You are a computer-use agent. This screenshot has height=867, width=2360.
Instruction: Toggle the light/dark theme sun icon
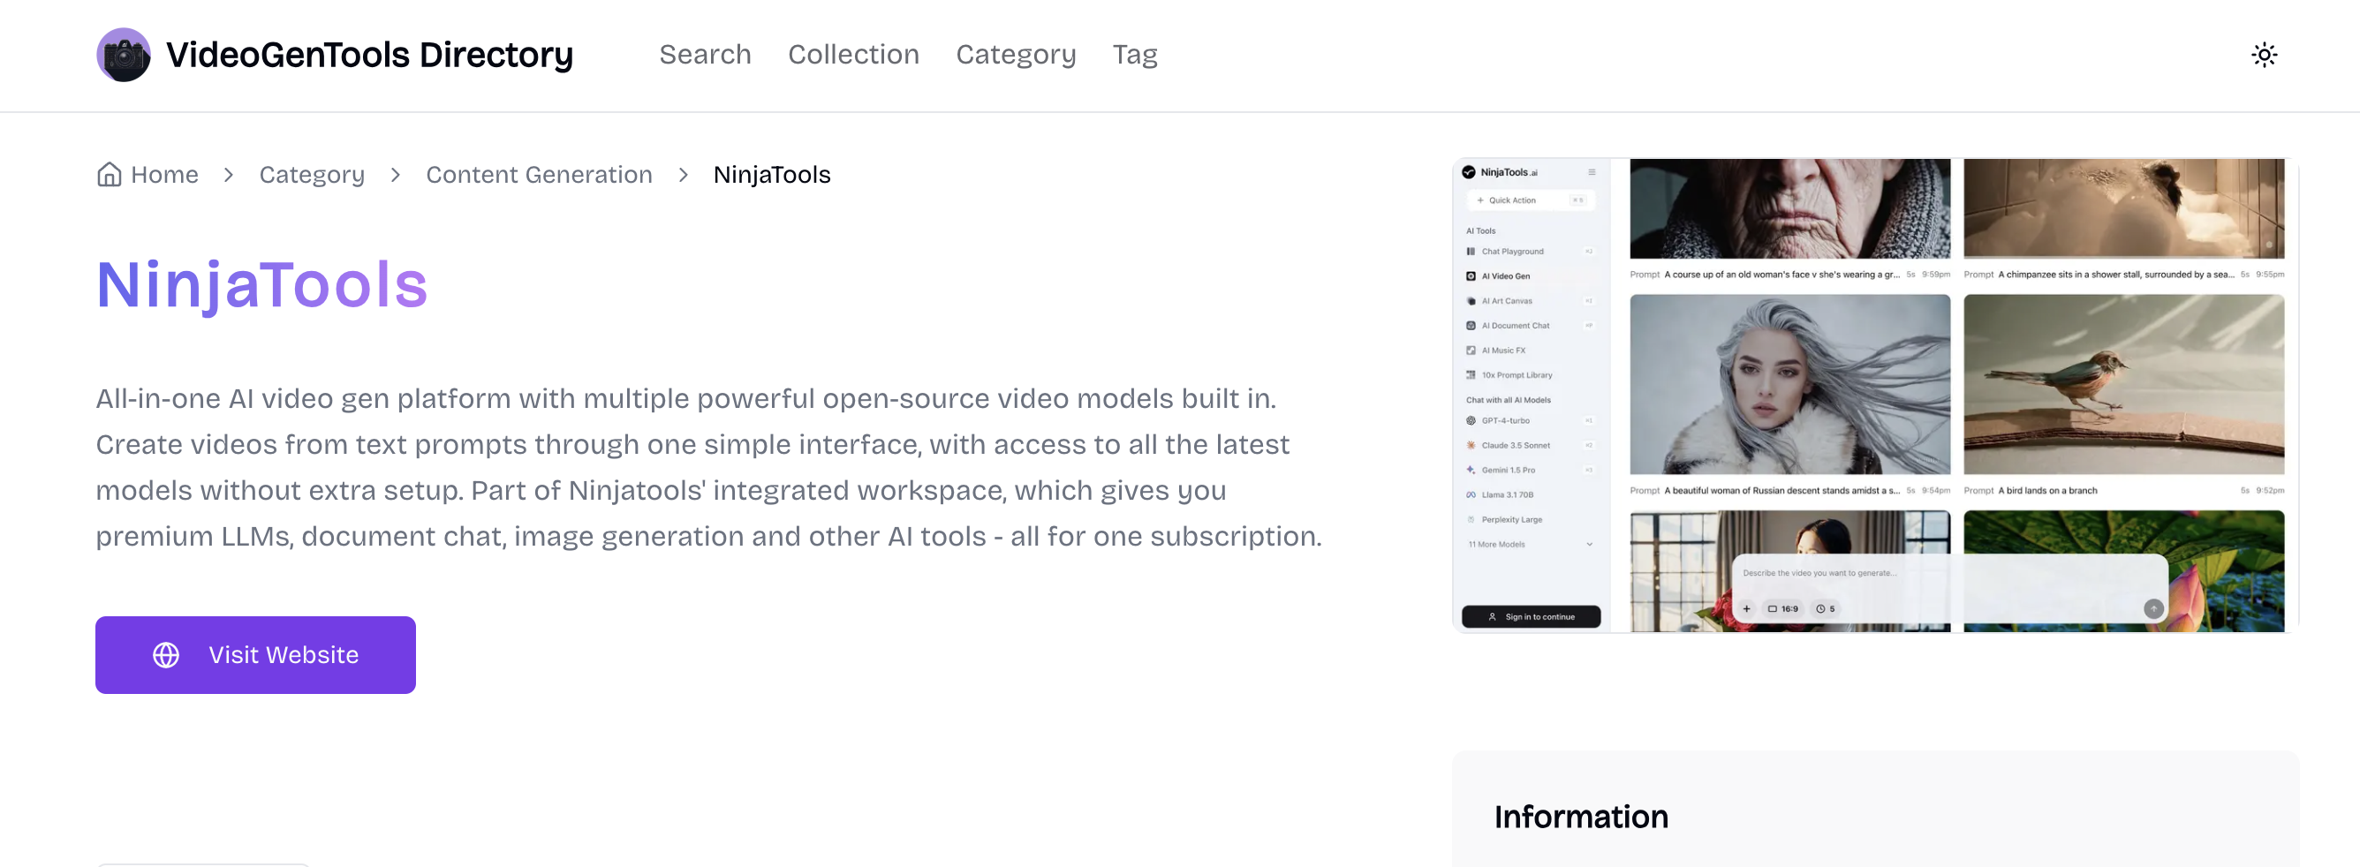(2264, 55)
